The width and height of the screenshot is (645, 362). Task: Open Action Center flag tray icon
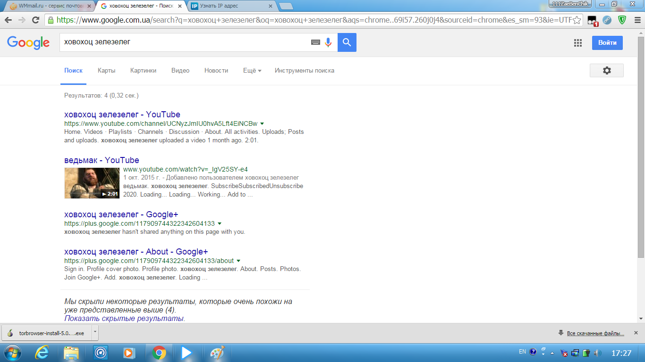click(564, 353)
